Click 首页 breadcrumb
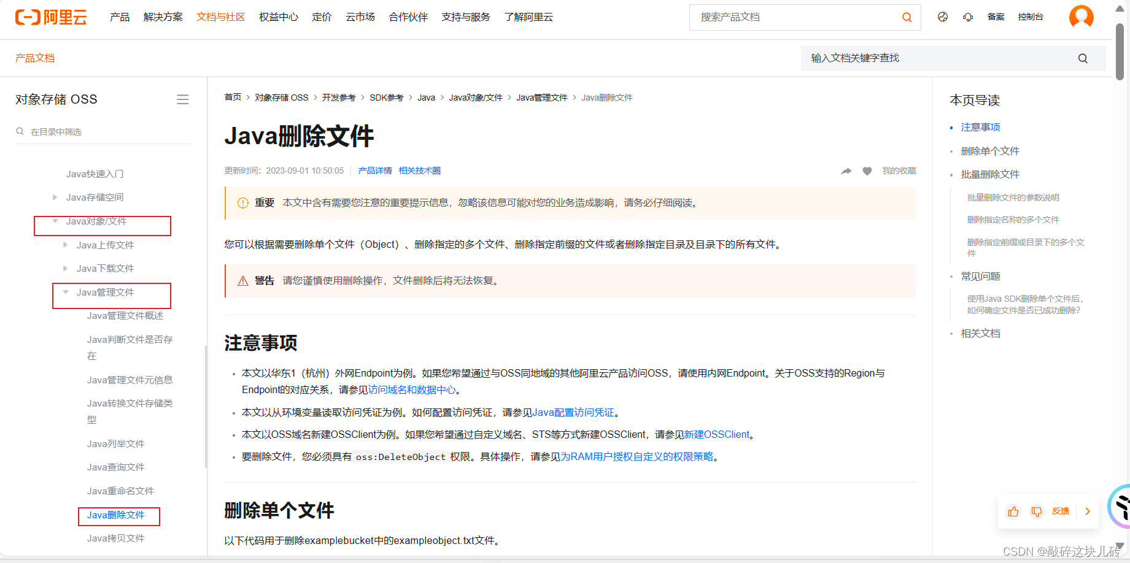The image size is (1130, 563). [233, 98]
